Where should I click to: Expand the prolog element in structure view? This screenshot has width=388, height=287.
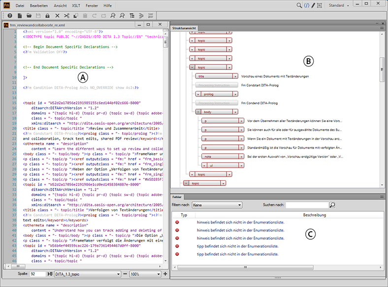click(198, 94)
